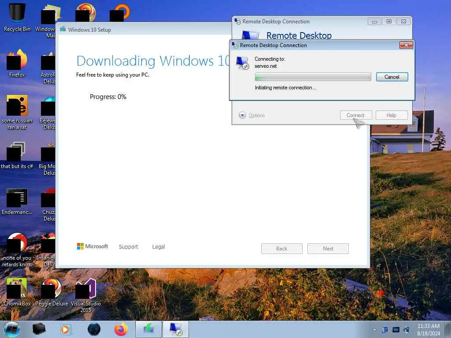Show hidden system tray icons
Image resolution: width=451 pixels, height=338 pixels.
pyautogui.click(x=374, y=330)
